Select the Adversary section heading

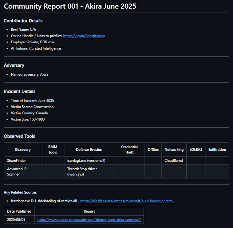[x=14, y=66]
